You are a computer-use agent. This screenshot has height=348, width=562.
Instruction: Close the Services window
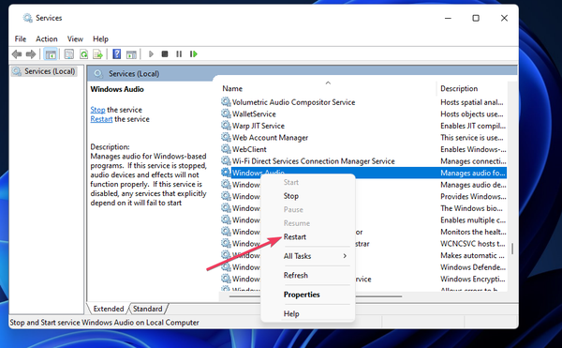[x=504, y=18]
